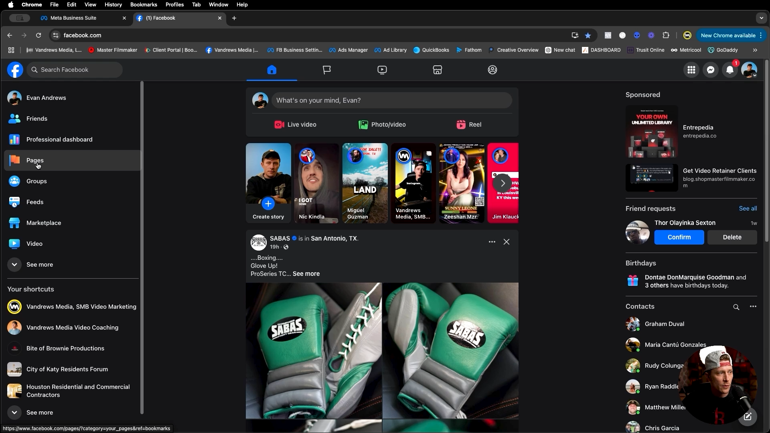Compose a new message with the pencil icon
Screen dimensions: 770x433
748,417
